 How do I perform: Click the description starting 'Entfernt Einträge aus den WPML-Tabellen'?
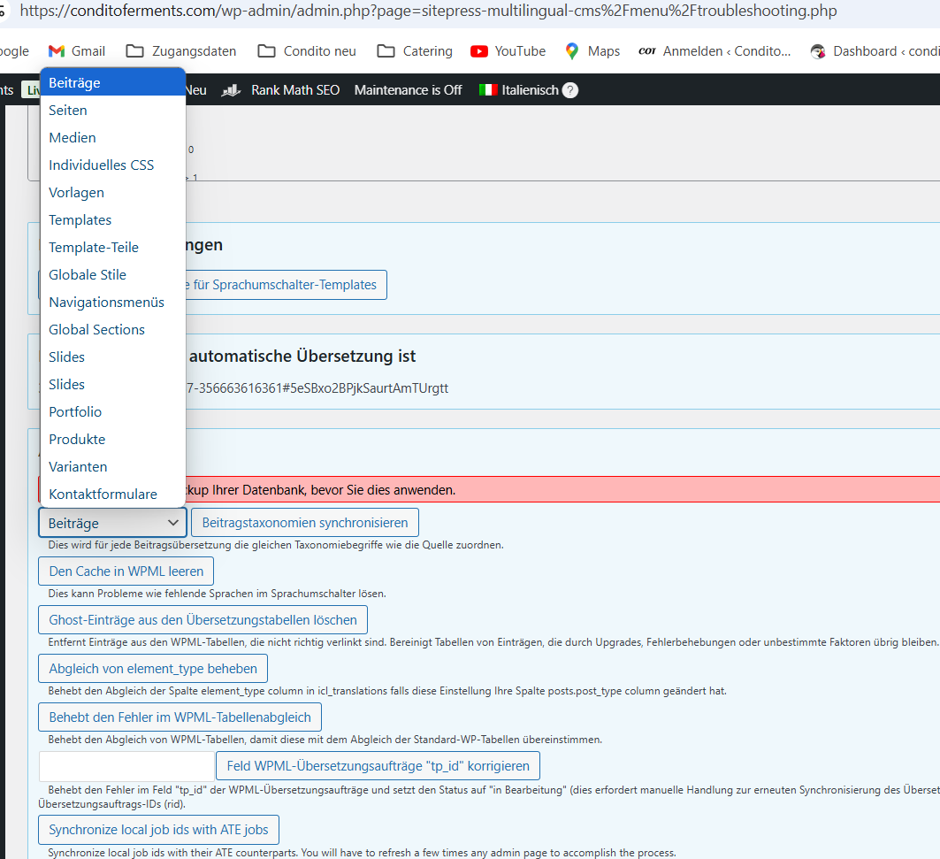493,642
